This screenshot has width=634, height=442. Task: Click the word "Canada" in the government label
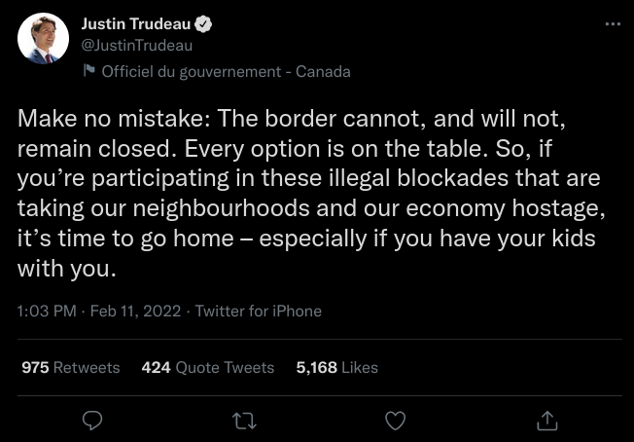pos(323,71)
